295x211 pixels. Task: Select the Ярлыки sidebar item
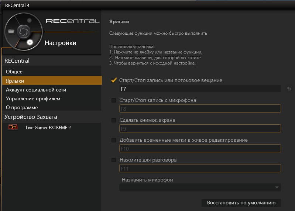[15, 81]
